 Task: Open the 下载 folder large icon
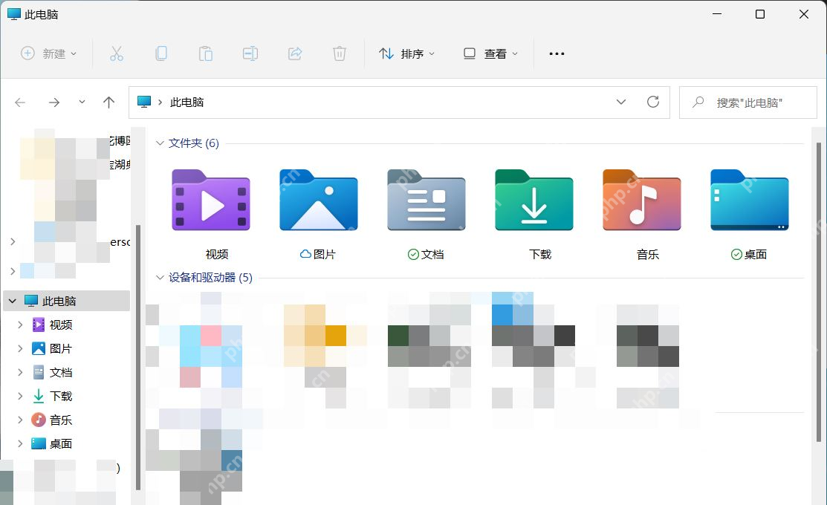[x=534, y=201]
